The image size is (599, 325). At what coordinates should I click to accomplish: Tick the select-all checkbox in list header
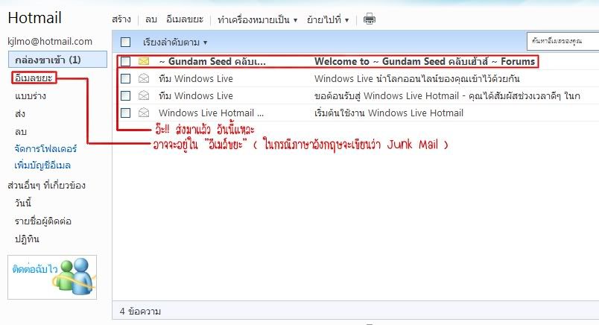coord(125,42)
